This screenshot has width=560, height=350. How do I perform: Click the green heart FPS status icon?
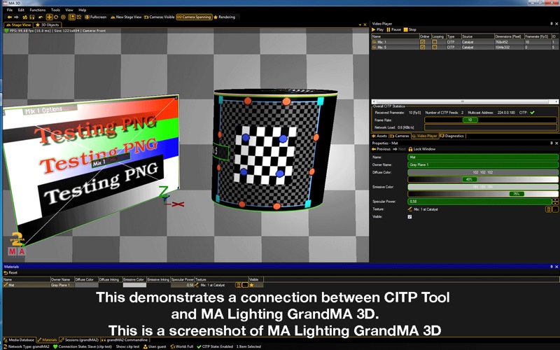click(x=6, y=31)
